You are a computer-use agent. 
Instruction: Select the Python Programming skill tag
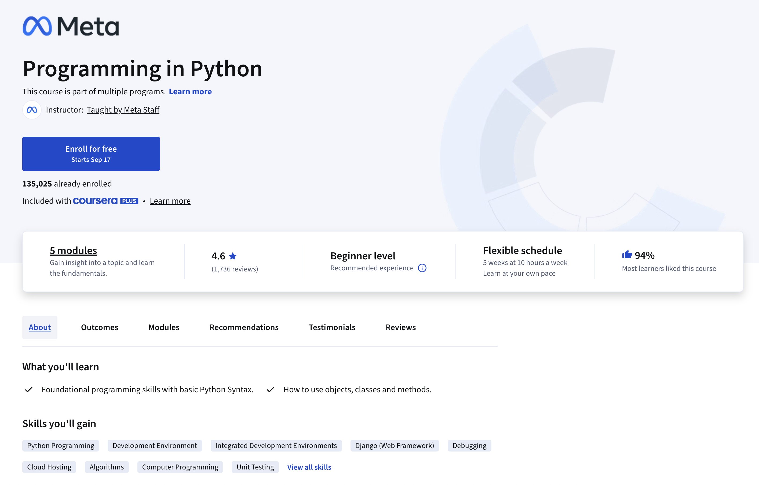coord(61,446)
